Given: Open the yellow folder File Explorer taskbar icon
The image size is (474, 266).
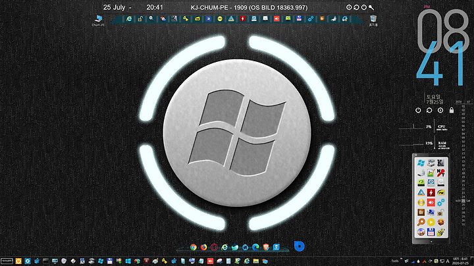Looking at the screenshot, I should (256, 261).
